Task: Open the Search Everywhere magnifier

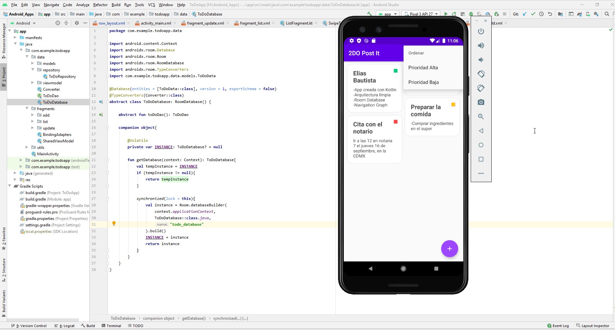Action: pos(607,14)
